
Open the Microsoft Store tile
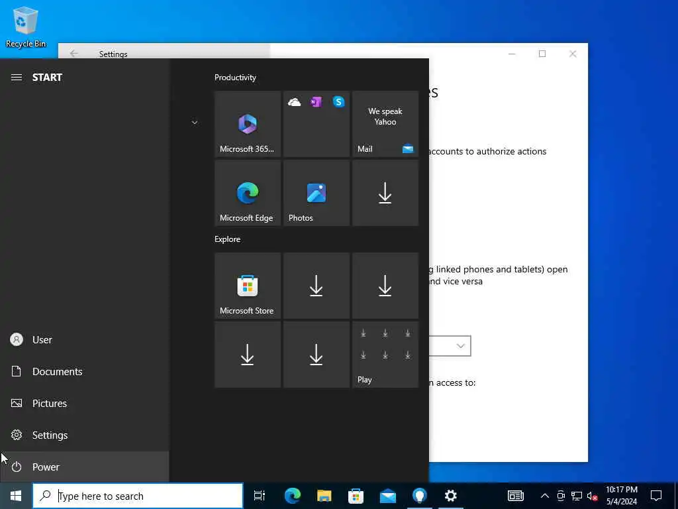point(248,286)
